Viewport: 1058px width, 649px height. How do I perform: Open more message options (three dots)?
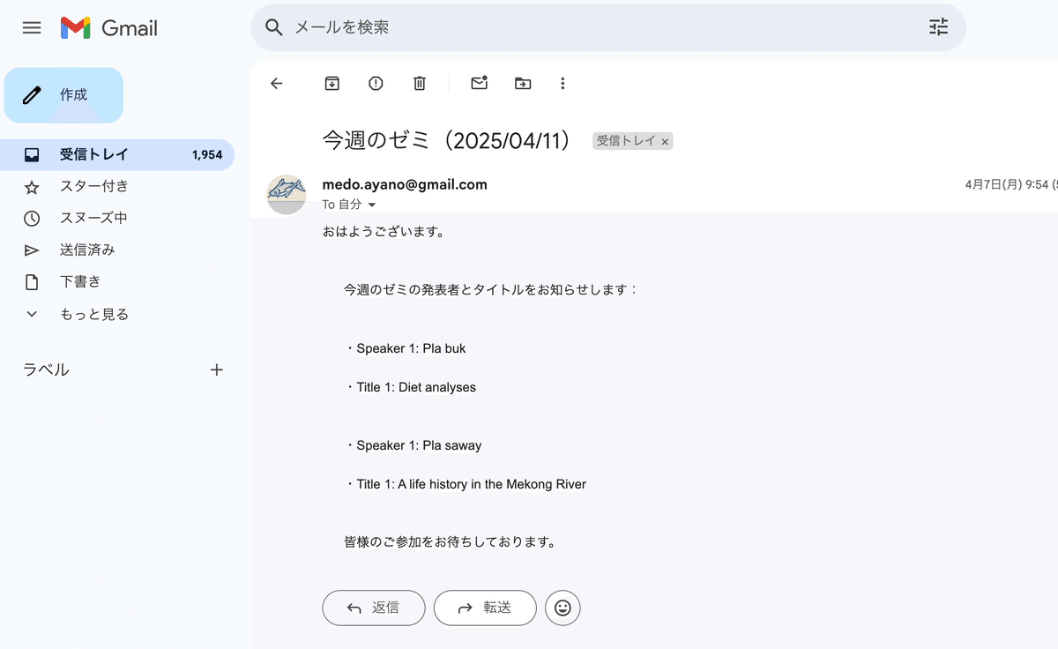563,83
